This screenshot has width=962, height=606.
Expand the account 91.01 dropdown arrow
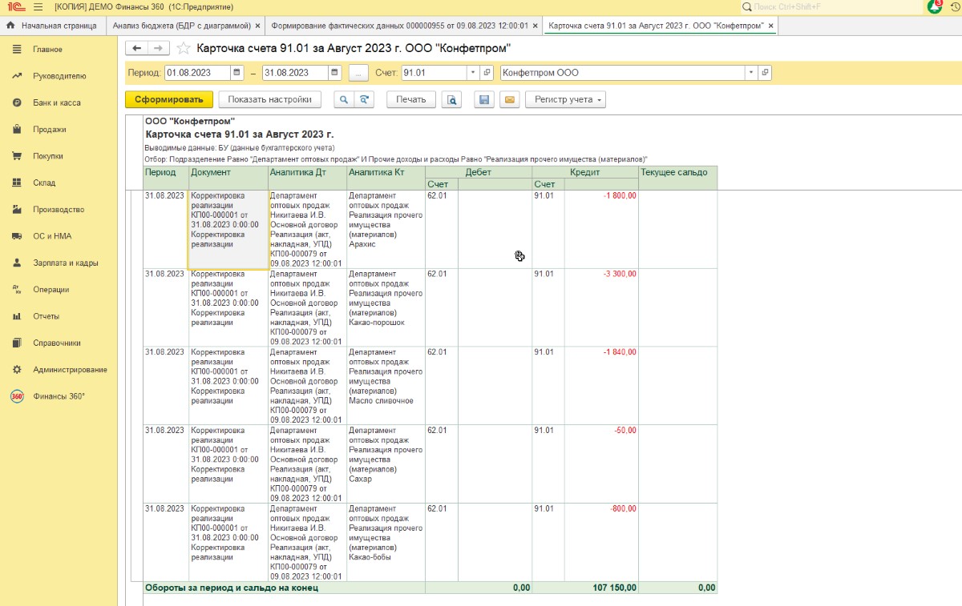click(473, 73)
